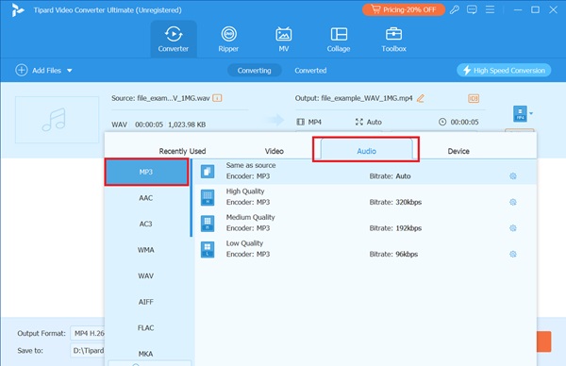Select WMA in the format list

[146, 250]
